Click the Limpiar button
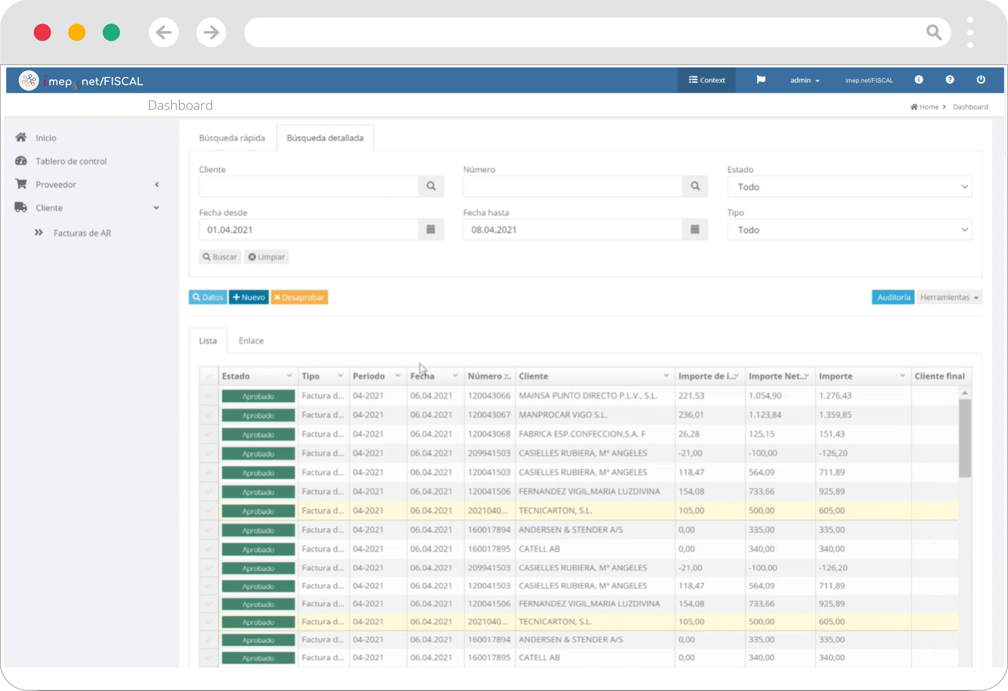 [x=267, y=257]
